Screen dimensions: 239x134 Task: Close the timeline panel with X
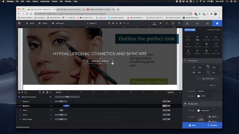(180, 92)
